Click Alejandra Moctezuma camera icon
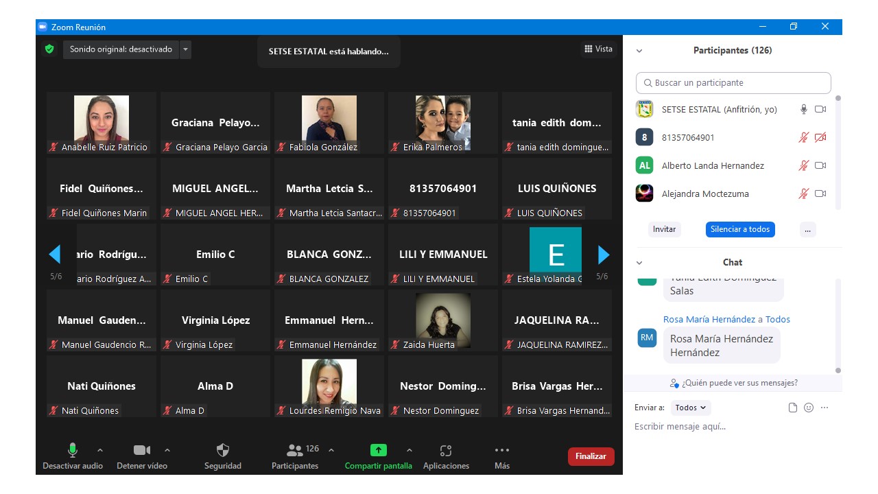This screenshot has height=494, width=878. [x=820, y=193]
